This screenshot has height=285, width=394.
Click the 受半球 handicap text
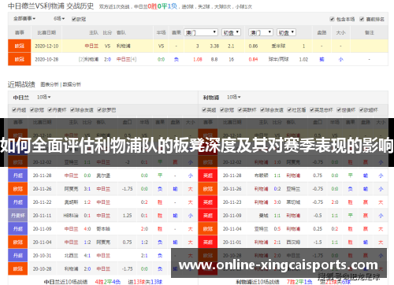(278, 46)
